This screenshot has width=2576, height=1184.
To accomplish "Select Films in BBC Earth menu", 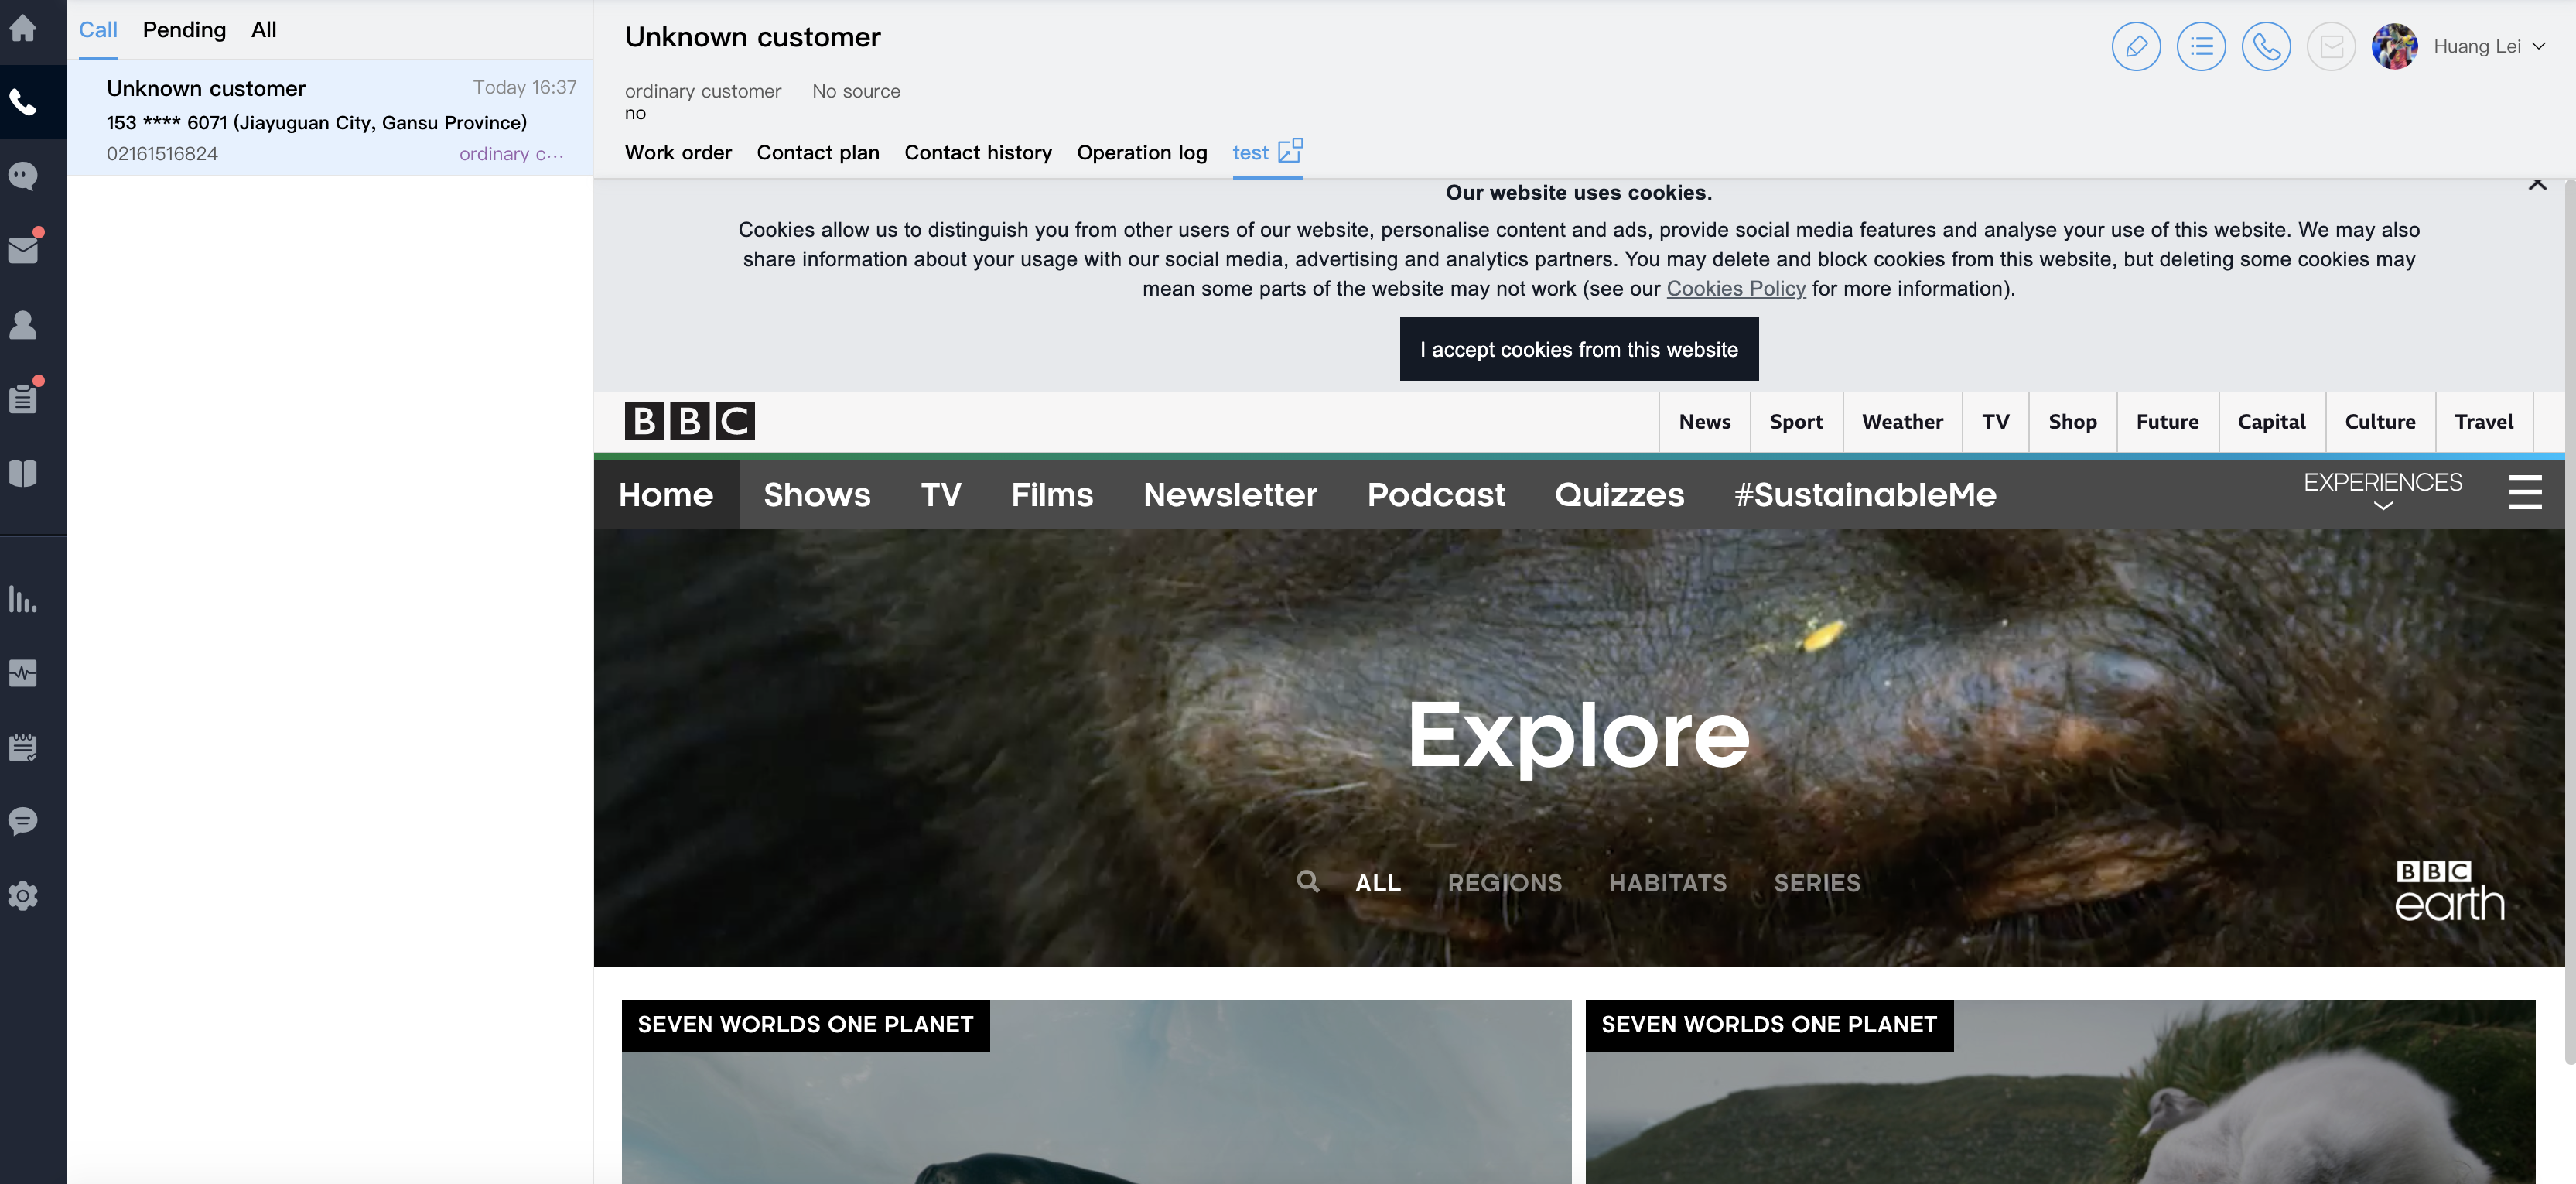I will [x=1052, y=494].
